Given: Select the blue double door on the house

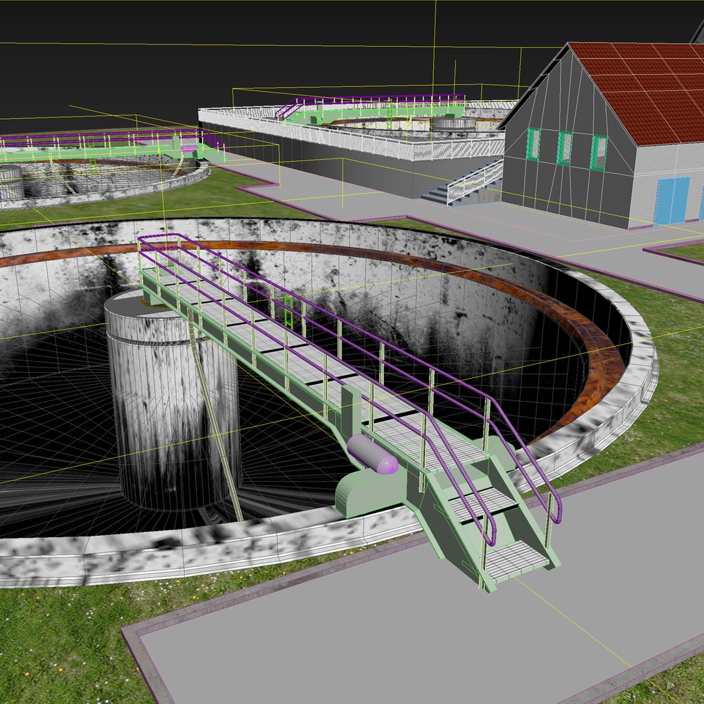Looking at the screenshot, I should [x=671, y=201].
